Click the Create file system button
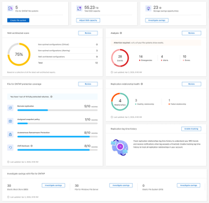This screenshot has width=209, height=203. tap(18, 20)
